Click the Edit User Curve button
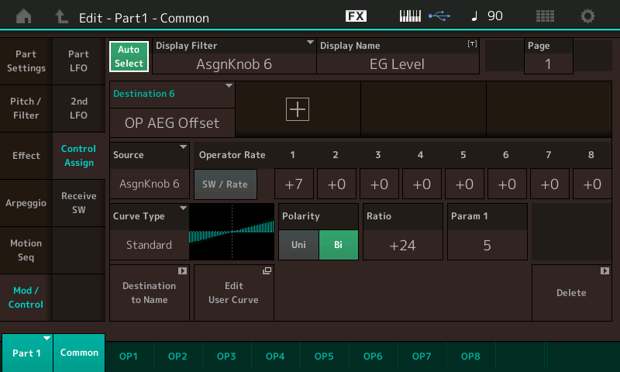The image size is (620, 372). tap(233, 292)
